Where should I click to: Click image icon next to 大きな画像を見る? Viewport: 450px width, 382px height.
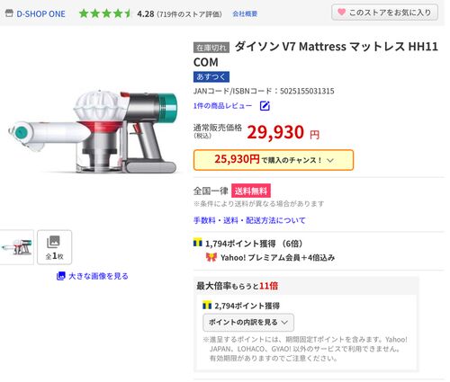[60, 276]
